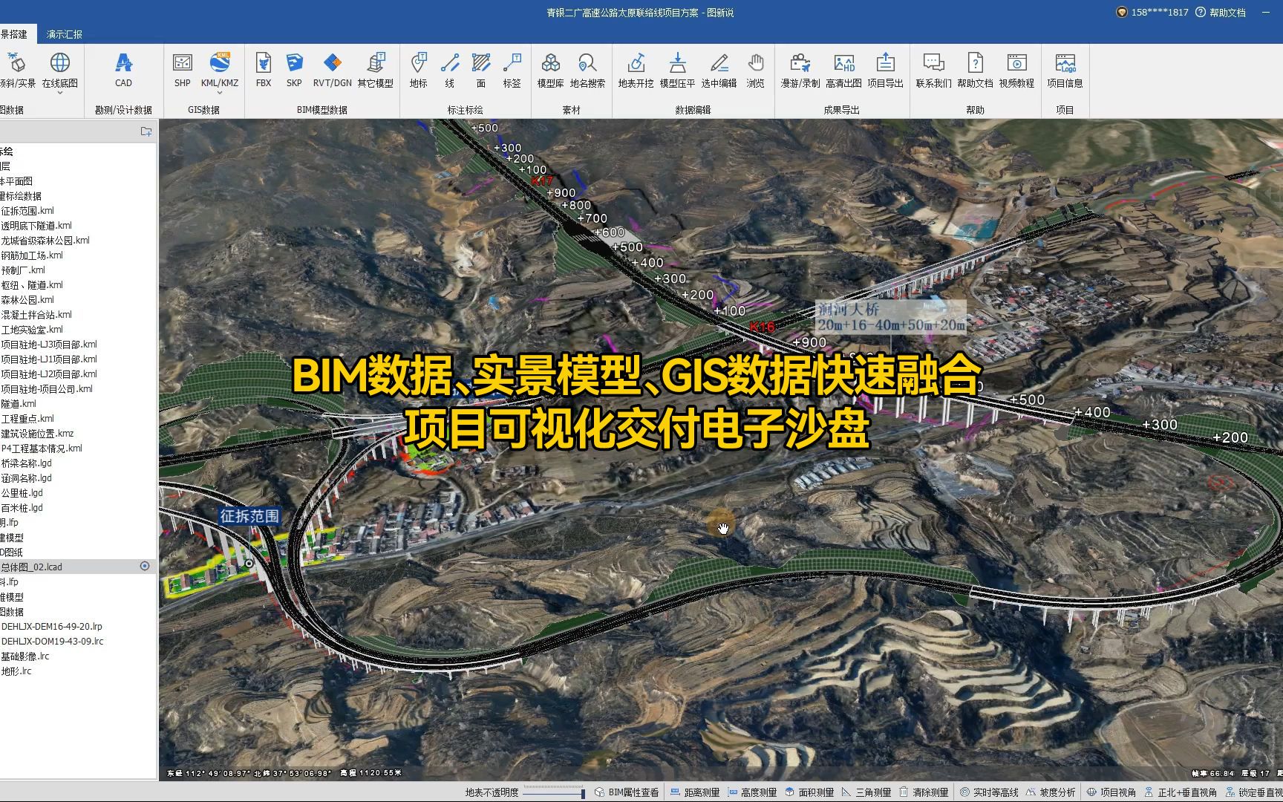Screen dimensions: 1283x802
Task: Activate the 地表开挖 surface excavation tool
Action: coord(636,70)
